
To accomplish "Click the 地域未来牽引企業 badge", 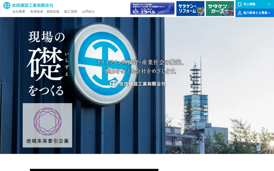I will pyautogui.click(x=47, y=125).
